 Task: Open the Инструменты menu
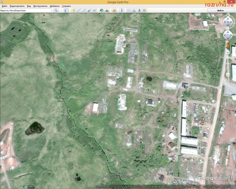40,6
